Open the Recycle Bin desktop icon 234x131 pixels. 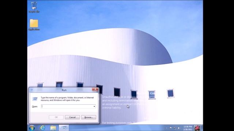(34, 7)
